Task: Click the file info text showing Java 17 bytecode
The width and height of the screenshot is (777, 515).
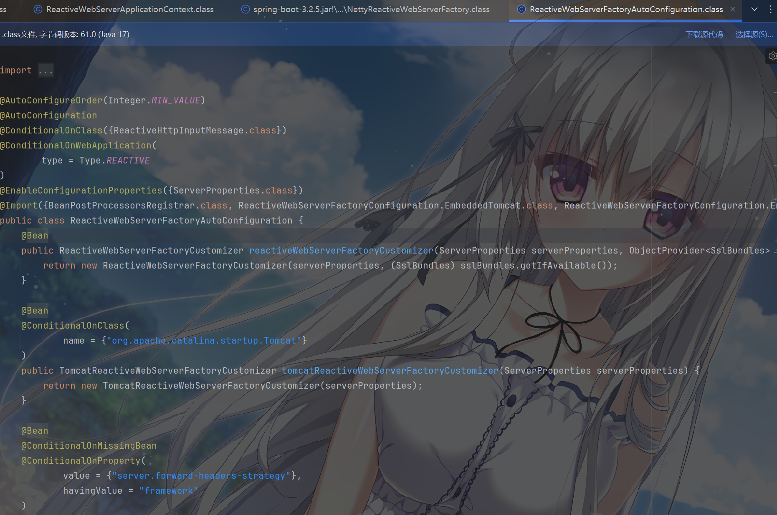Action: (x=65, y=34)
